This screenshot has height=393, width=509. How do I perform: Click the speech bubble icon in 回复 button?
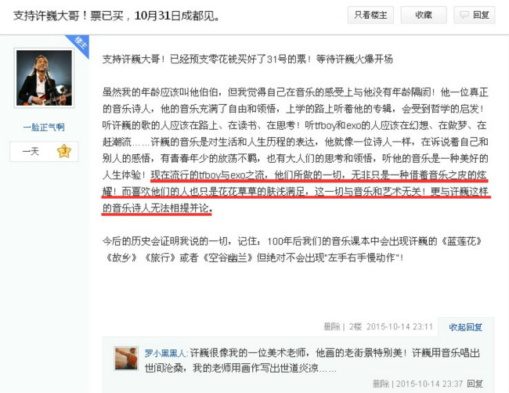click(x=464, y=15)
